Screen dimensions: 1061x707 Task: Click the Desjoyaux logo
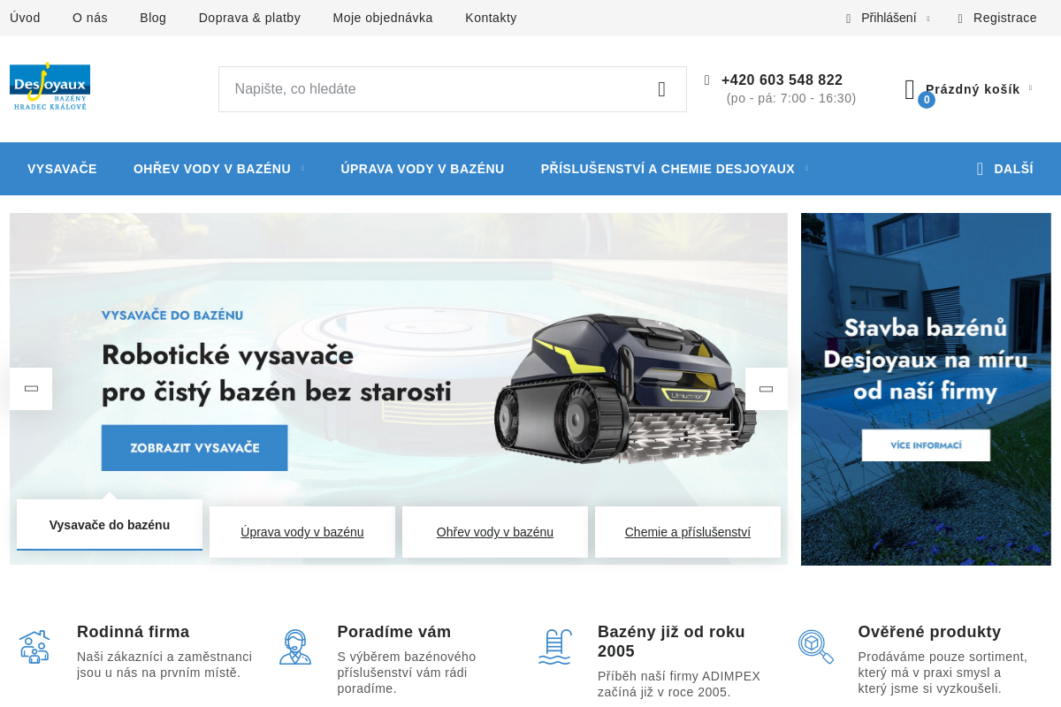50,87
